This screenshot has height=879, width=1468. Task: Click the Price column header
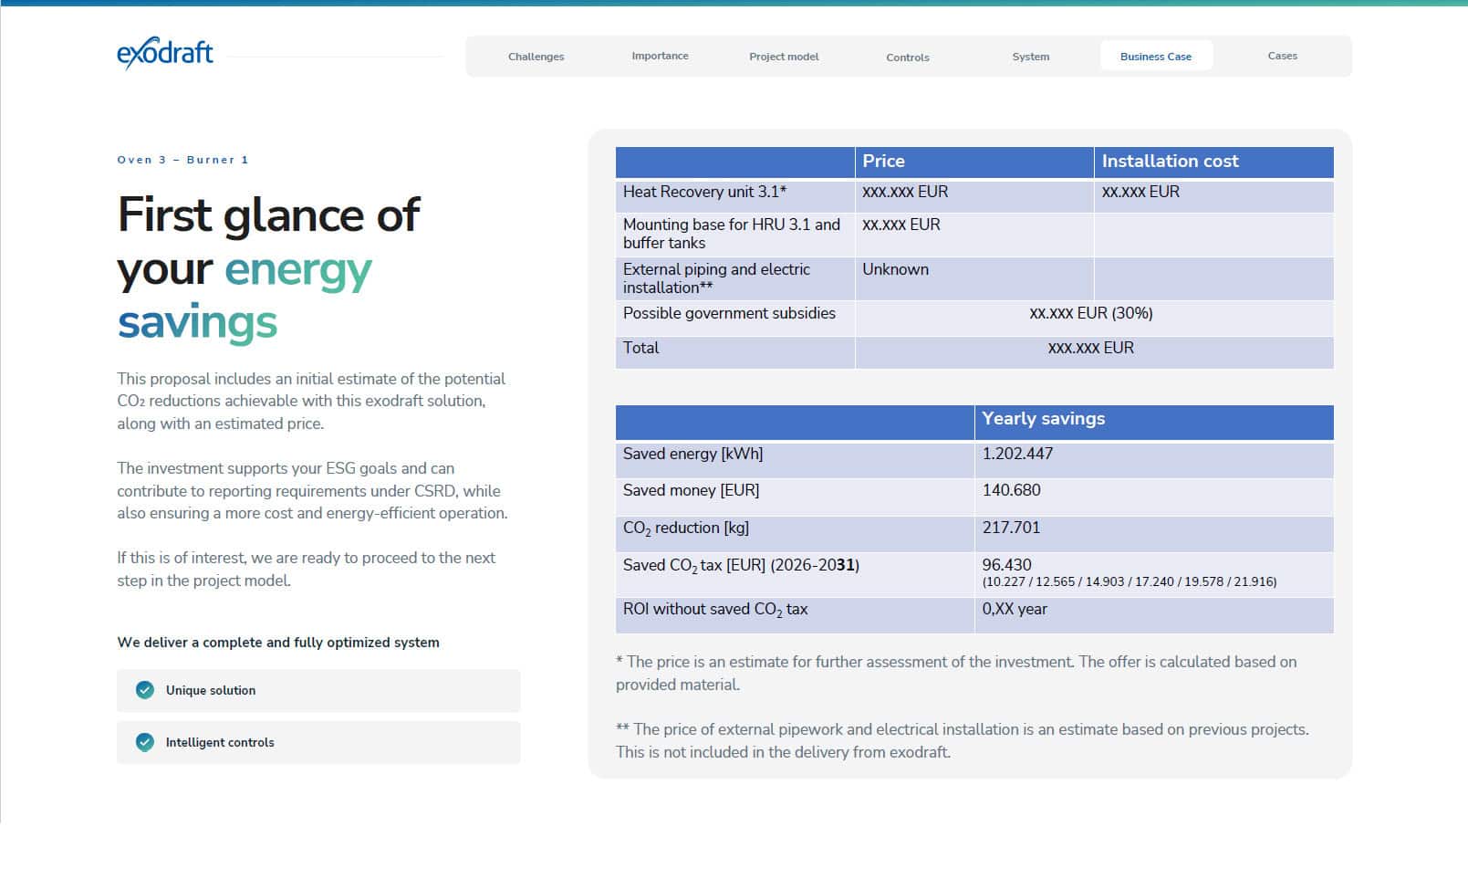point(973,162)
